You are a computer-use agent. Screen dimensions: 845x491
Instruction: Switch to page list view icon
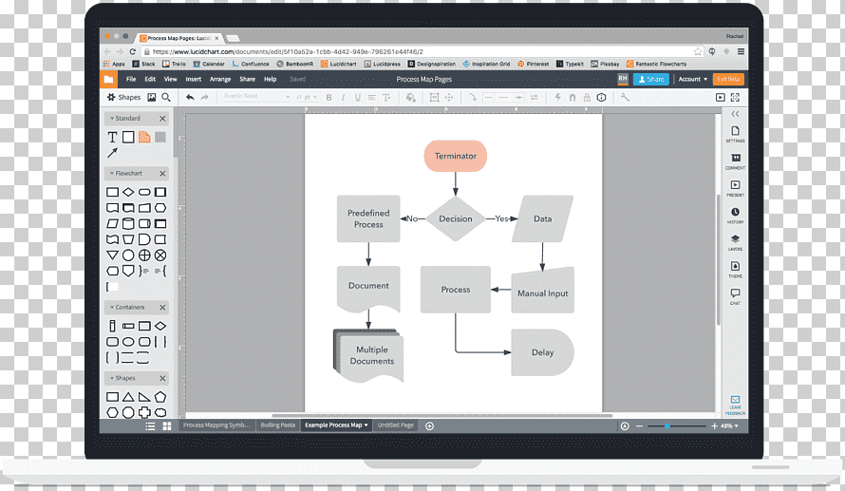[x=150, y=425]
